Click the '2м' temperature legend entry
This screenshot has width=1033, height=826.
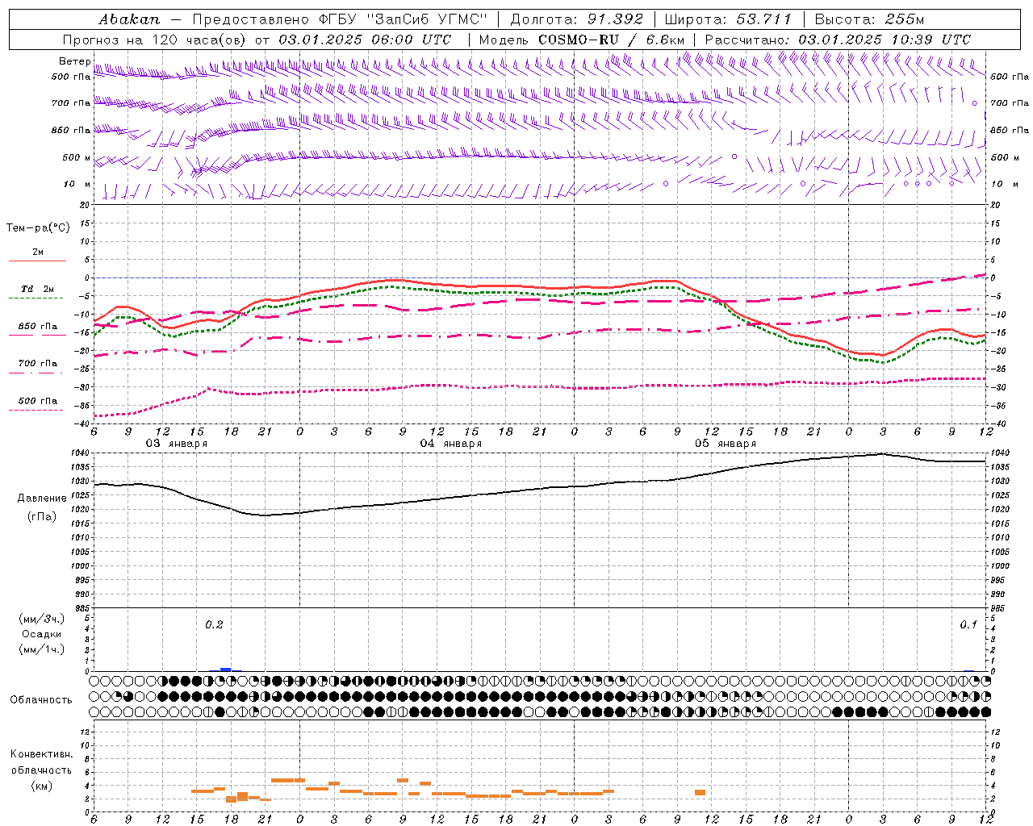(x=38, y=252)
